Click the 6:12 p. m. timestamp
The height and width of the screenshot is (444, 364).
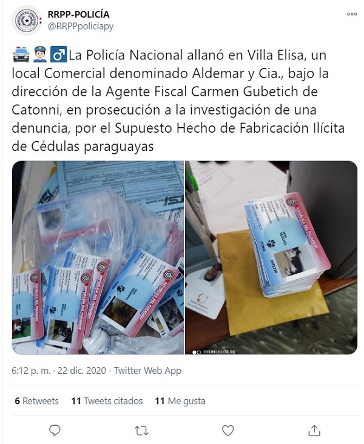(x=31, y=370)
